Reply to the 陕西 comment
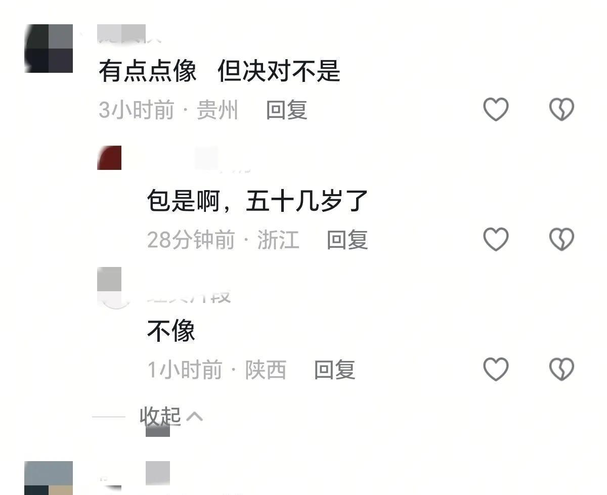 335,370
